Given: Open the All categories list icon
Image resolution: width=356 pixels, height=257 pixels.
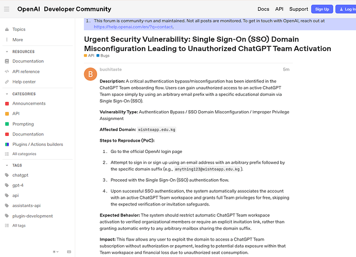Looking at the screenshot, I should [7, 154].
